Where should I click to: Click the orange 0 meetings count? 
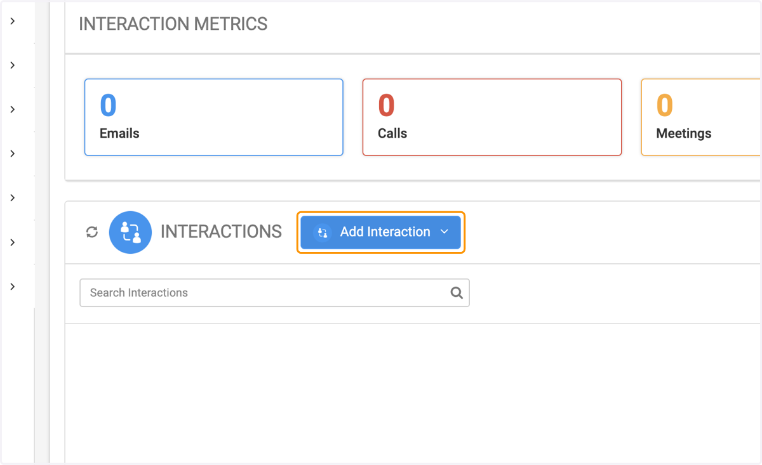(x=665, y=105)
